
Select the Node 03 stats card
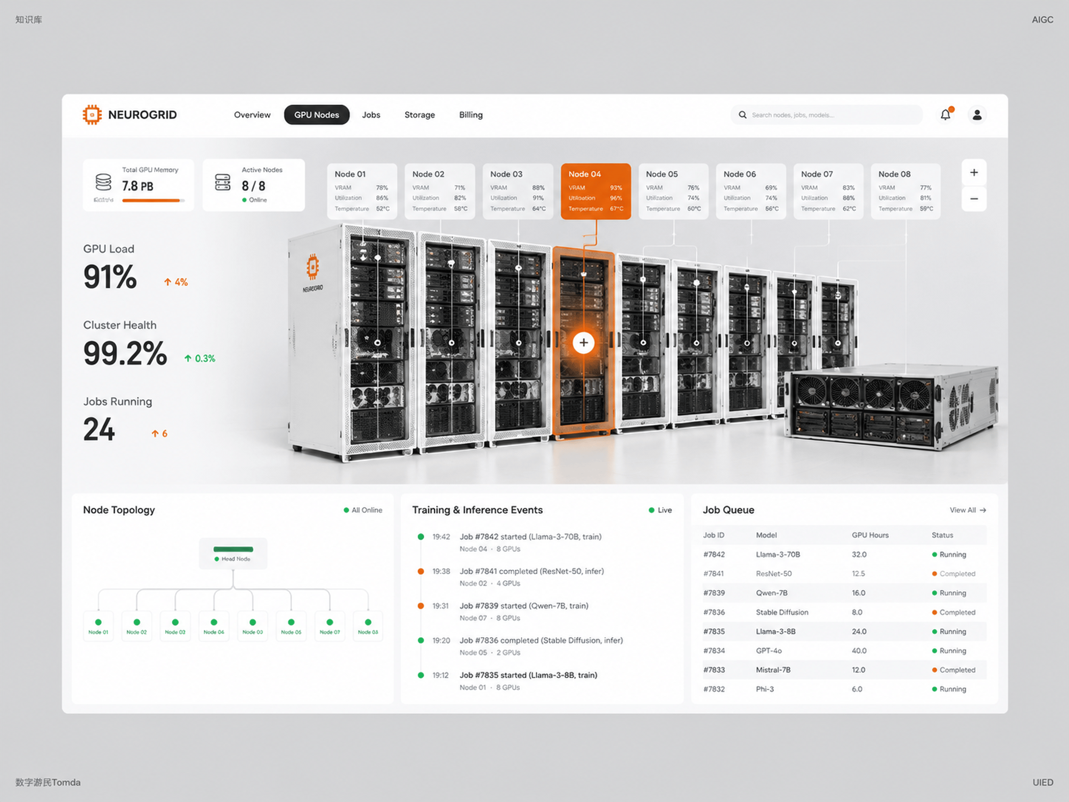tap(517, 191)
